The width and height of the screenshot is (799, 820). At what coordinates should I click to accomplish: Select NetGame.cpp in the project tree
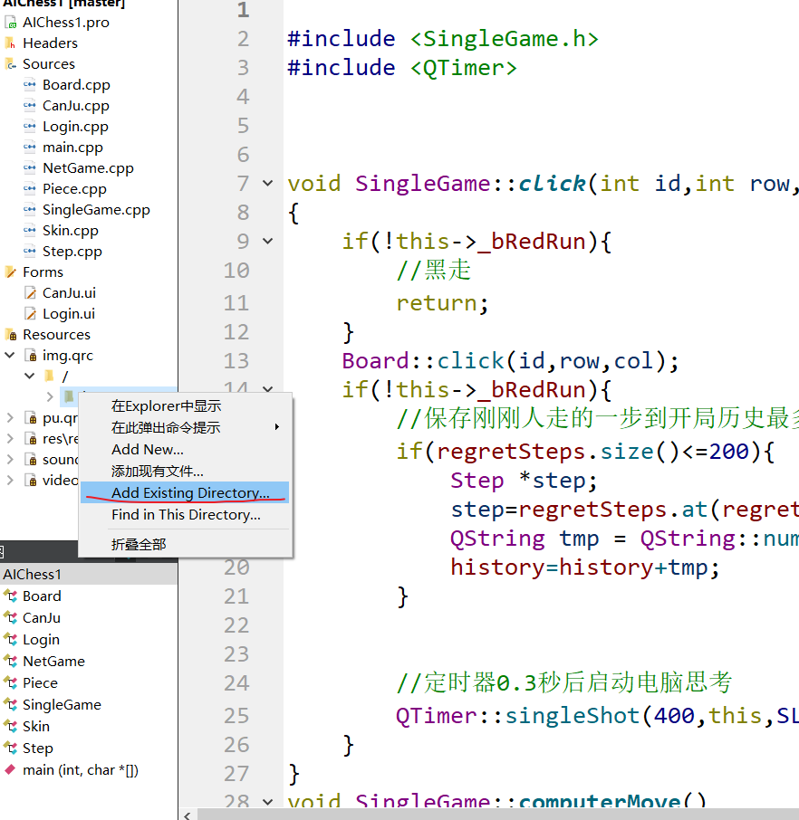point(88,167)
